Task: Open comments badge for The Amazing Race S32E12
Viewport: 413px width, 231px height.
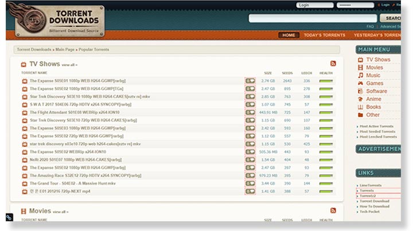Action: tap(250, 176)
